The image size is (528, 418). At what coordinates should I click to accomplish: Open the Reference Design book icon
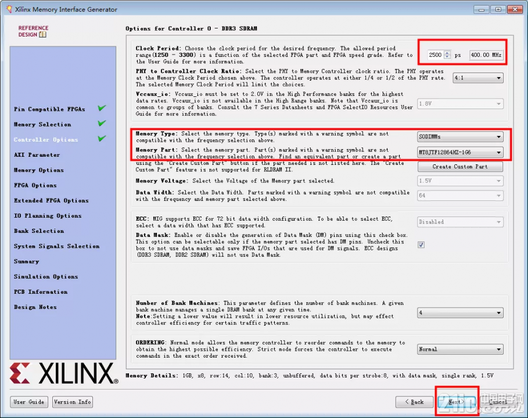42,34
